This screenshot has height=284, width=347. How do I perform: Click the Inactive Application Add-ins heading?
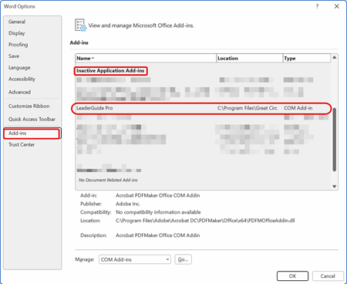pos(110,70)
